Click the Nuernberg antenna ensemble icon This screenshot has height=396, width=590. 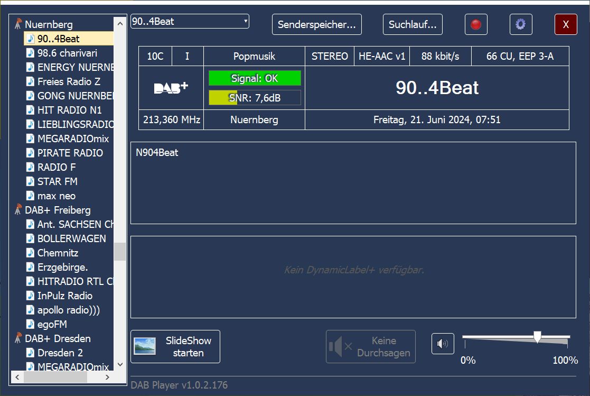tap(18, 24)
